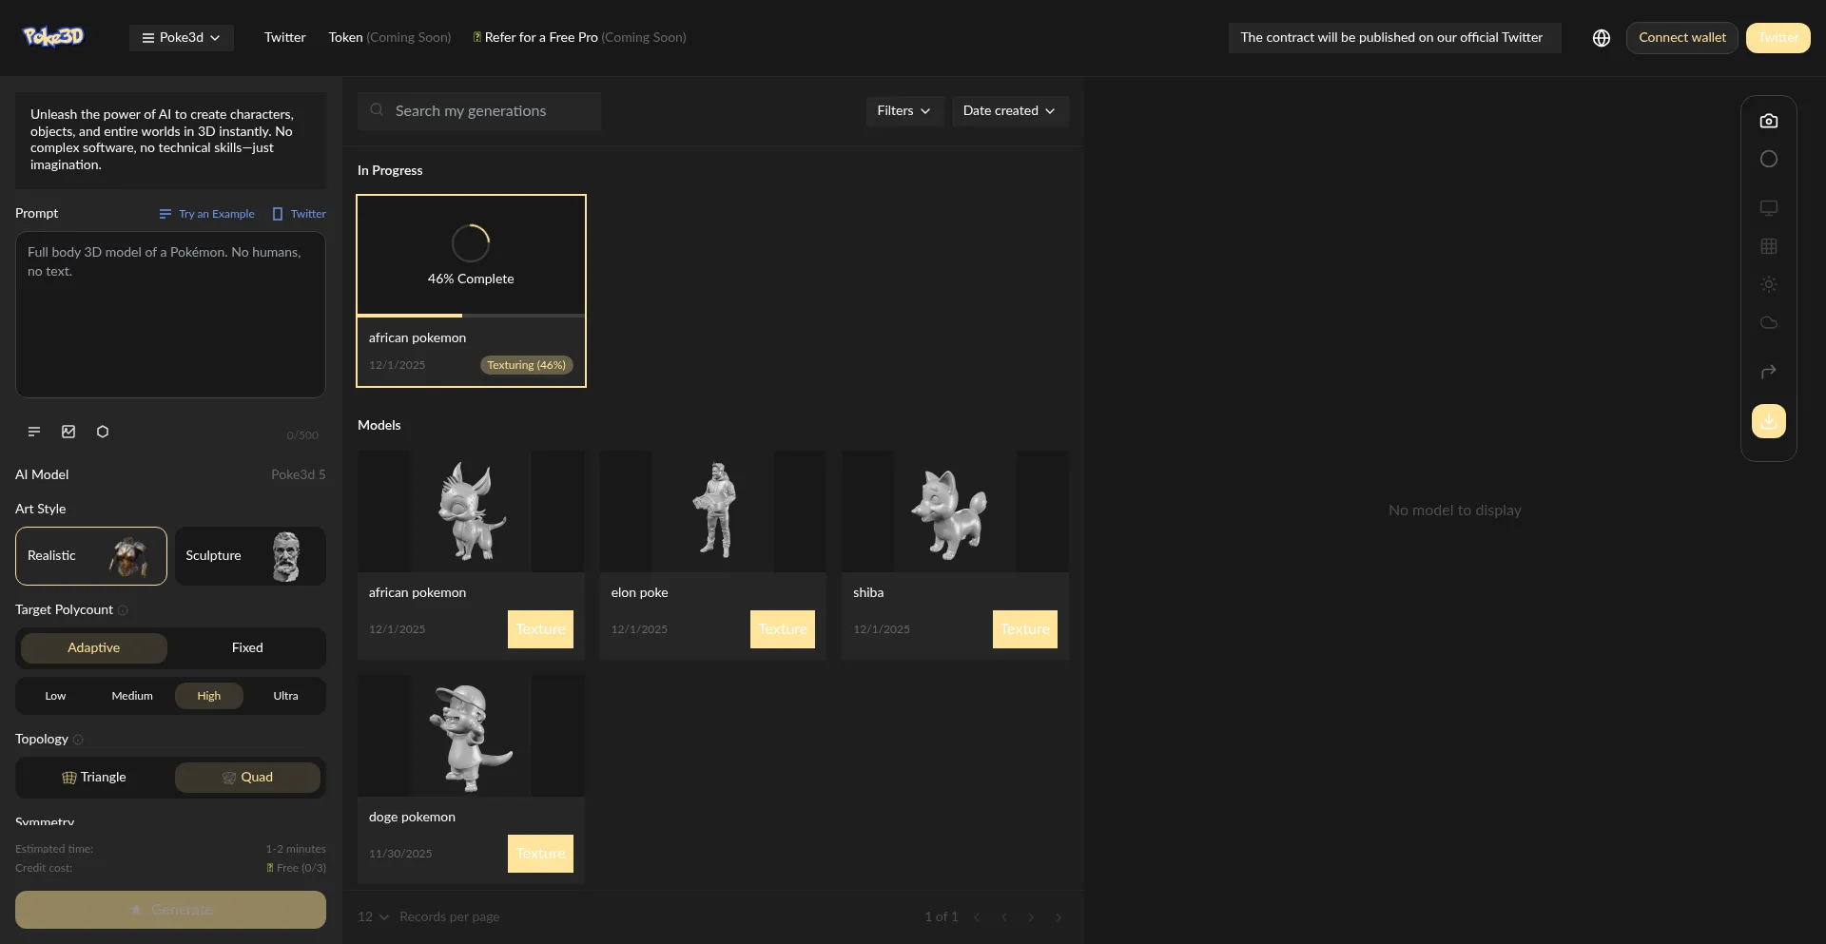This screenshot has height=944, width=1826.
Task: Click the Search my generations field
Action: 479,111
